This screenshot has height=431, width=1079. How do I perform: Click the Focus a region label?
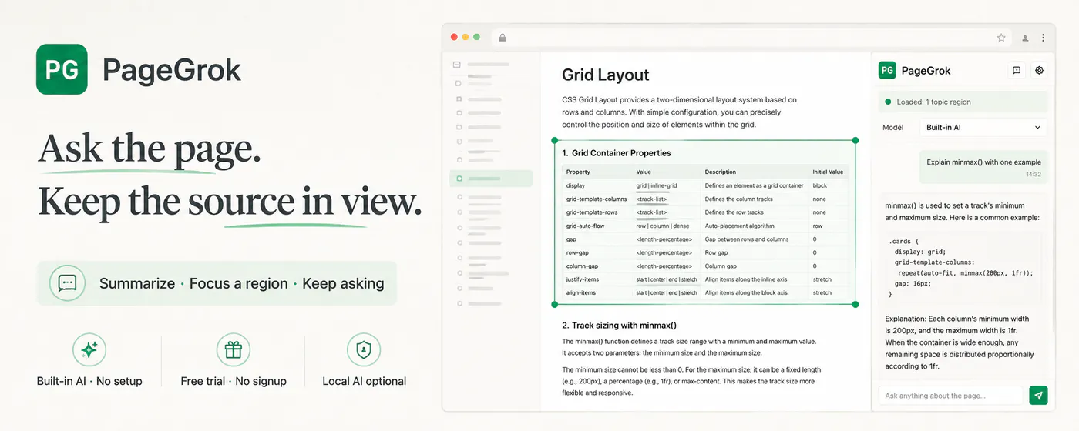pos(239,283)
